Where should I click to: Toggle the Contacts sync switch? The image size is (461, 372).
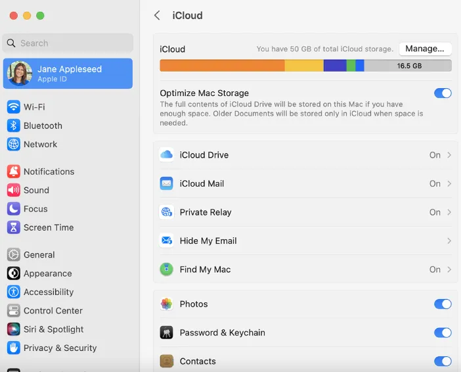tap(443, 361)
